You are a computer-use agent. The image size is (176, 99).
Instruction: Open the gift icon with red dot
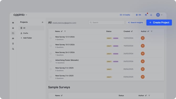click(146, 15)
